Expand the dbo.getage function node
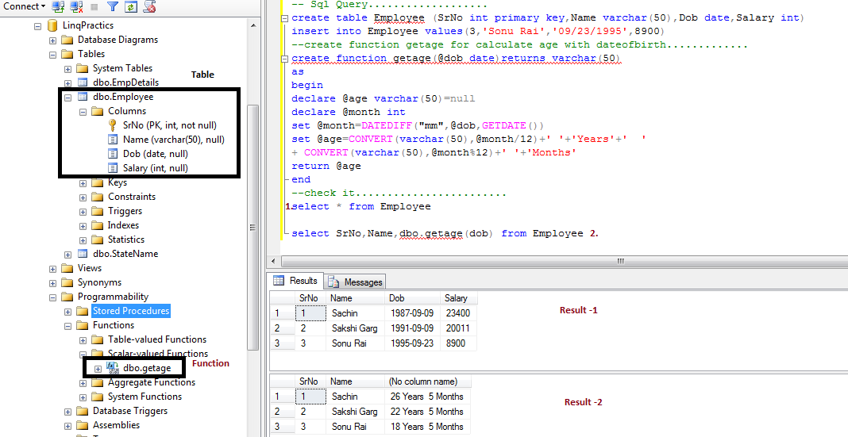The image size is (848, 437). 98,369
